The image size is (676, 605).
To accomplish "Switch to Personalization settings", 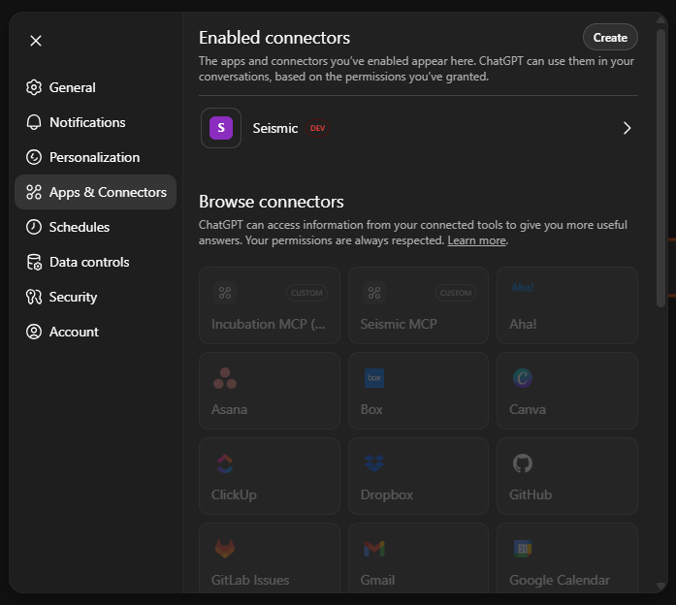I will coord(95,157).
